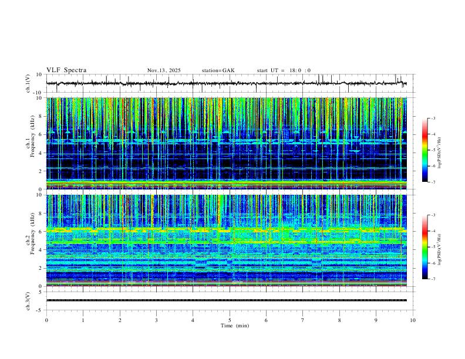Click the 'start UT = 18:0 :0' text
Screen dimensions: 465x359
click(x=284, y=70)
